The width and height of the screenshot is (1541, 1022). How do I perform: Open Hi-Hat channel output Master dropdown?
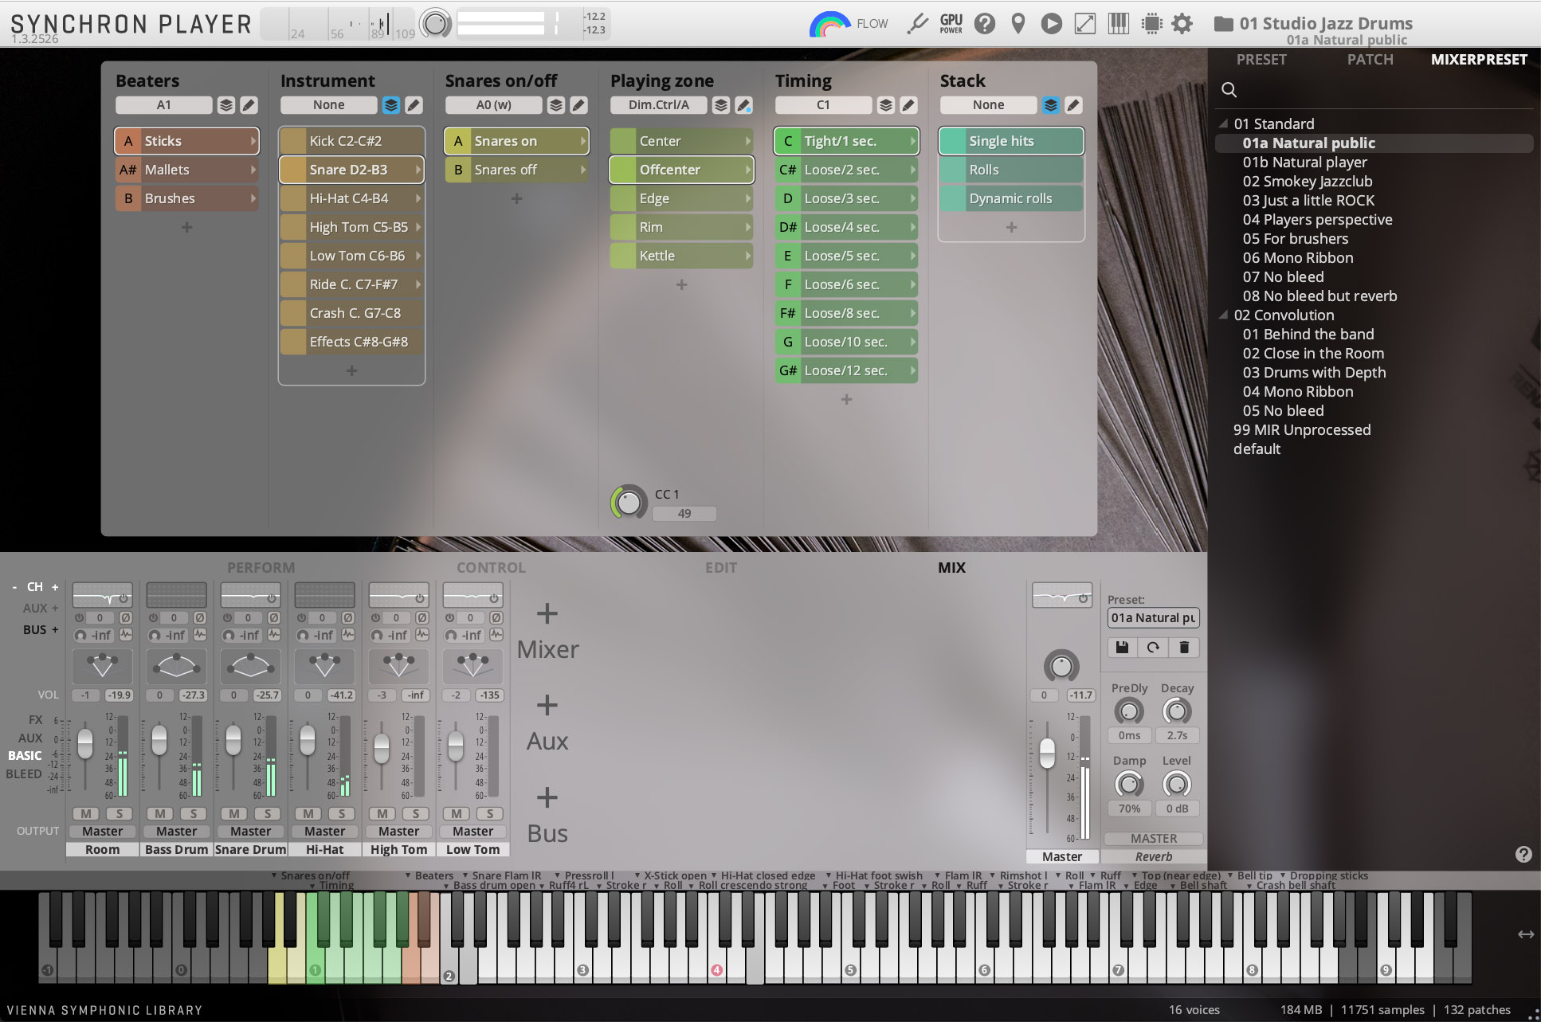point(325,831)
